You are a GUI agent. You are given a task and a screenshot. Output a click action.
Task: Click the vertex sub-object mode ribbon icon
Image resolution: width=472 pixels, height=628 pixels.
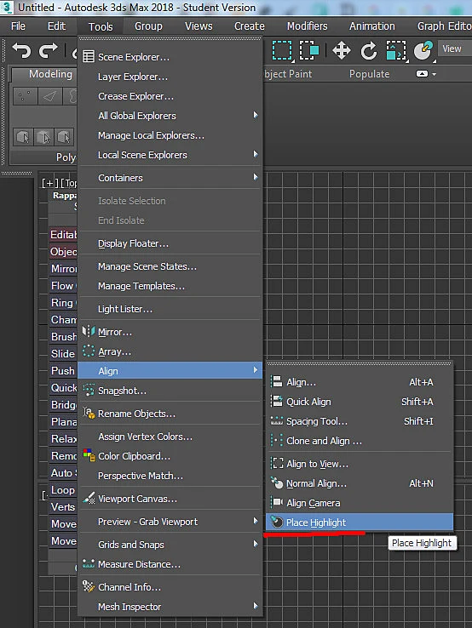click(25, 96)
